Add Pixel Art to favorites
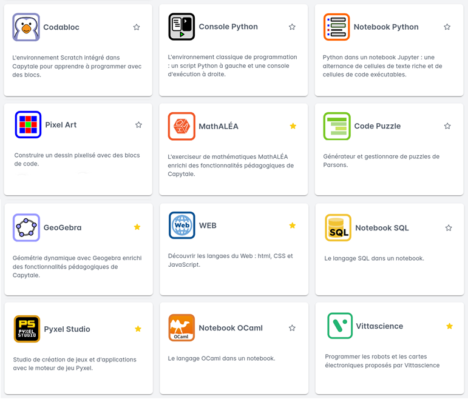Screen dimensions: 468x399 pyautogui.click(x=138, y=125)
